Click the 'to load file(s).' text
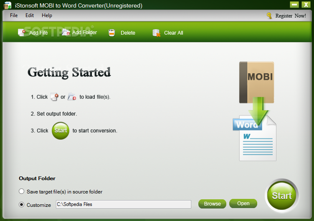314x221 pixels. coord(95,97)
